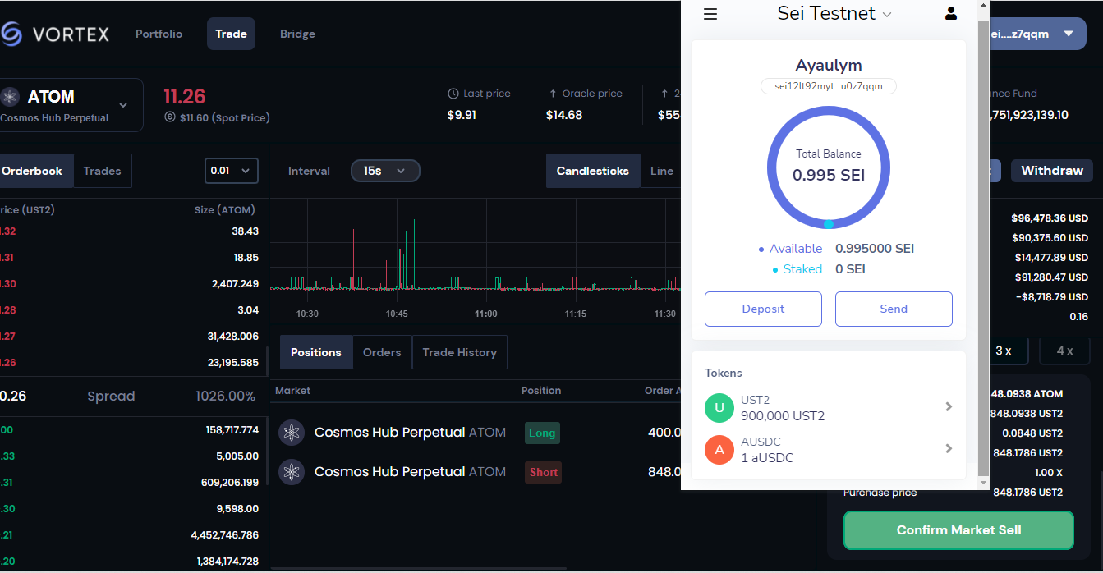
Task: Click the 11.26 ATOM price
Action: pyautogui.click(x=184, y=97)
